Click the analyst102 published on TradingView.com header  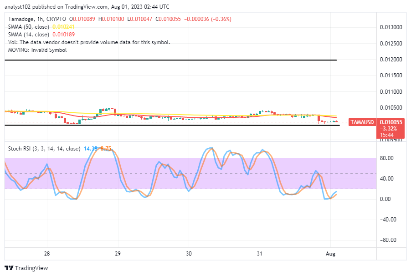click(87, 7)
